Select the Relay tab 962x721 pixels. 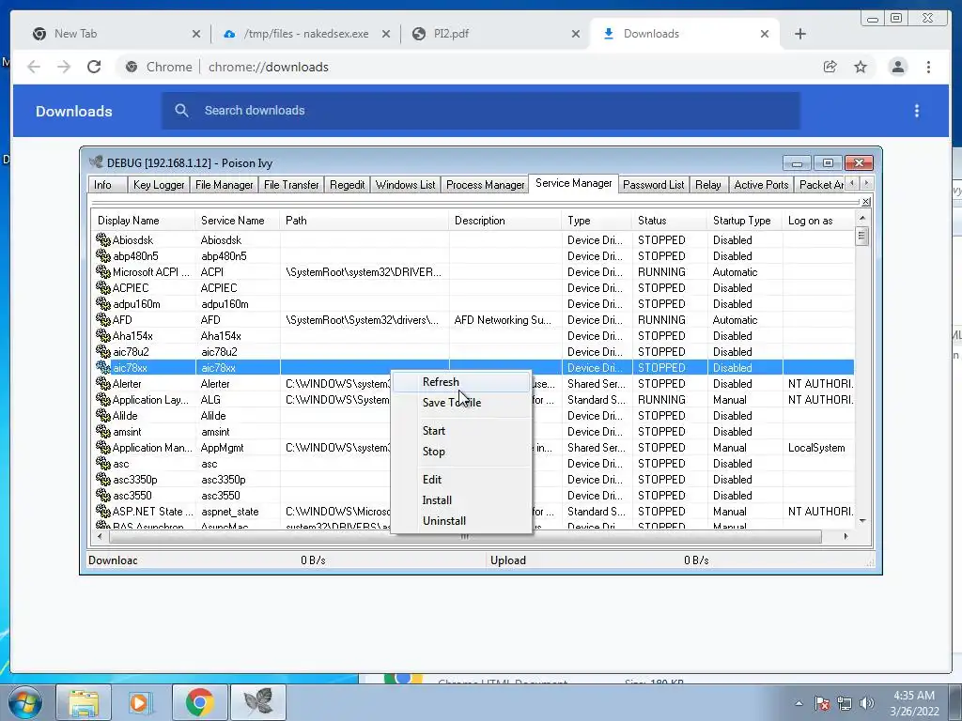(708, 185)
